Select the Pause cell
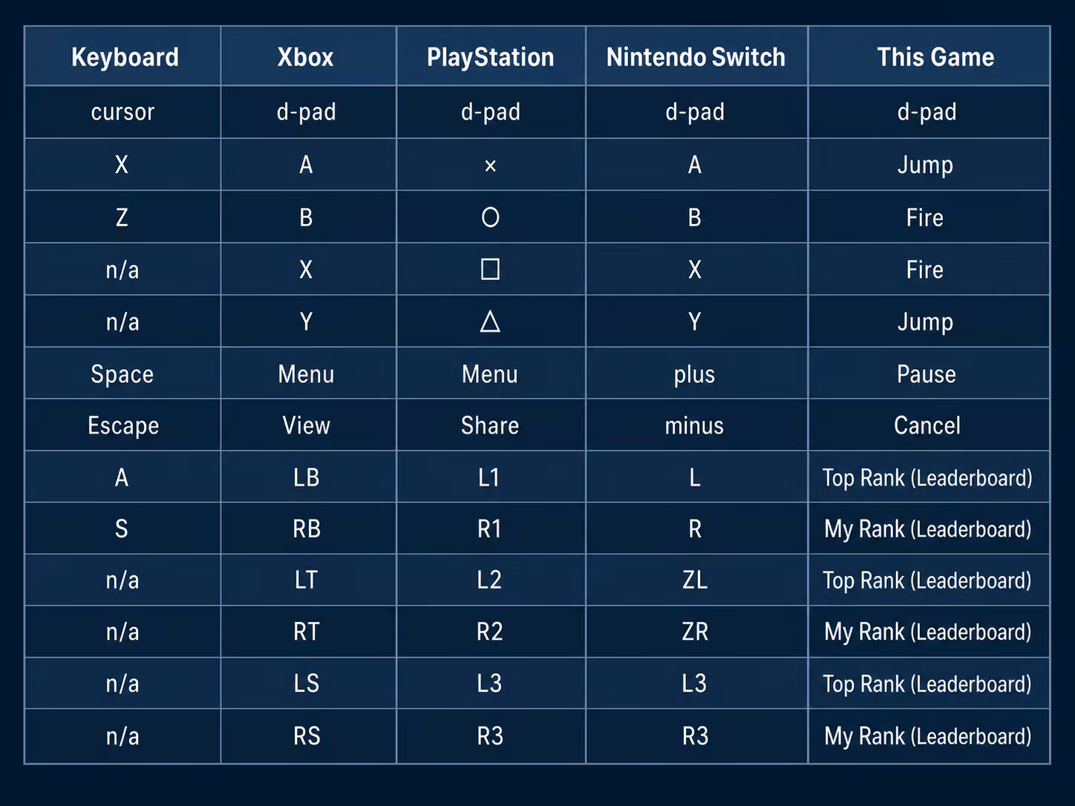The width and height of the screenshot is (1075, 806). point(928,373)
